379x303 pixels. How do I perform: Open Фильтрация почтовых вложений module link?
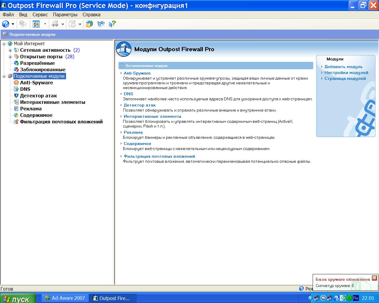(159, 156)
